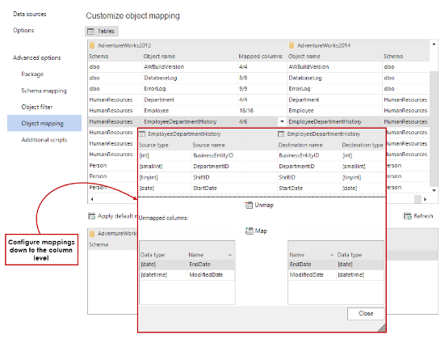Screen dimensions: 445x339
Task: Click the database icon in the lower grid
Action: click(92, 234)
